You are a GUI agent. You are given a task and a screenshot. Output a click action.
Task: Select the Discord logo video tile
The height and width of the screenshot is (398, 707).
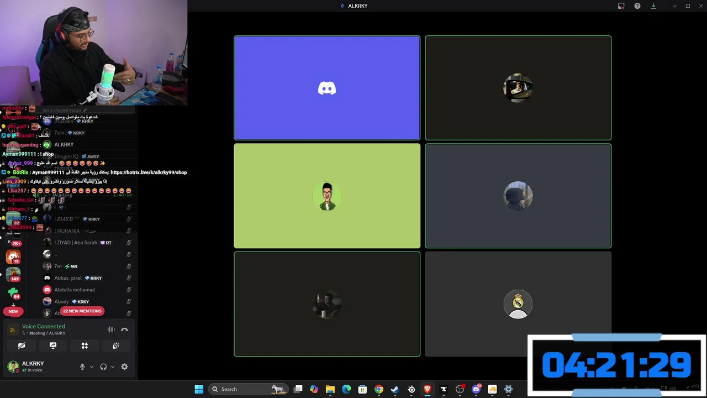(x=327, y=88)
